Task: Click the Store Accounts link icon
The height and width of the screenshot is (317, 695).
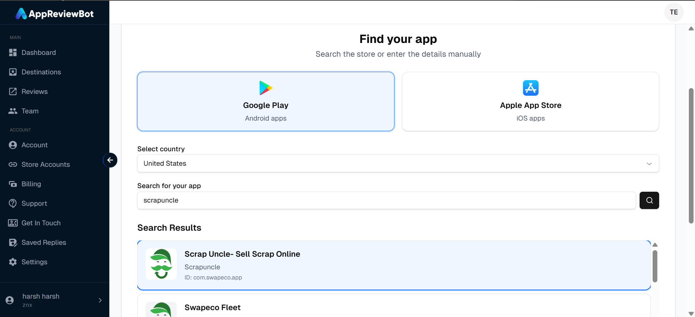Action: [13, 165]
